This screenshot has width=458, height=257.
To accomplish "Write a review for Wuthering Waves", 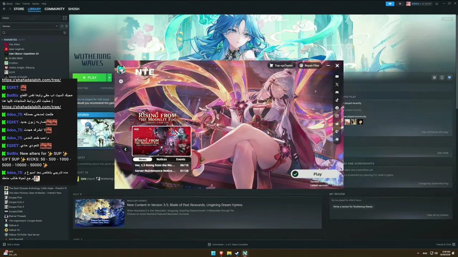I will (353, 207).
